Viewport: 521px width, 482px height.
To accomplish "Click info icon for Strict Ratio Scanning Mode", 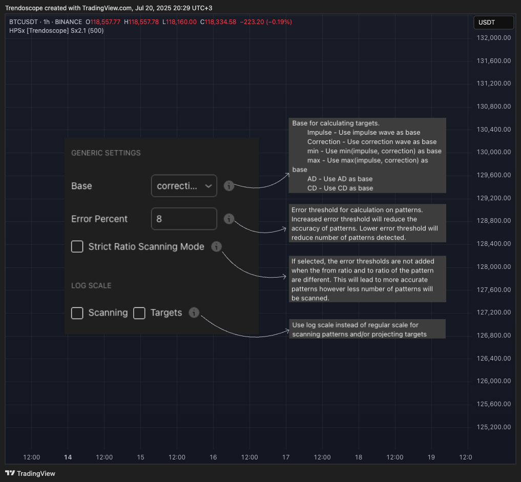I will [x=216, y=246].
